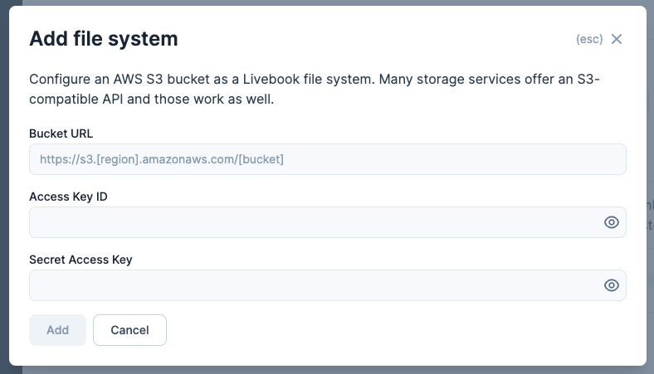The height and width of the screenshot is (374, 654).
Task: Click the dimmed backdrop below the dialog
Action: 328,370
